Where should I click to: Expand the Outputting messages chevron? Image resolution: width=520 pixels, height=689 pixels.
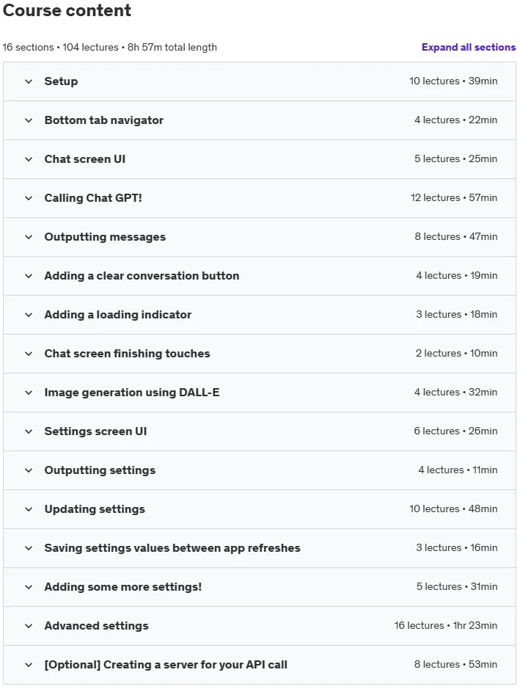click(x=29, y=237)
